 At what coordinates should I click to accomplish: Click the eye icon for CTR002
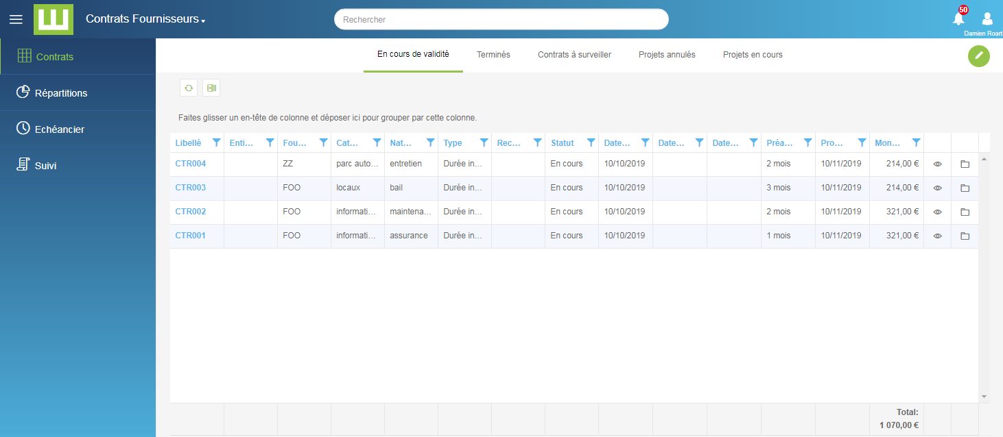point(937,212)
